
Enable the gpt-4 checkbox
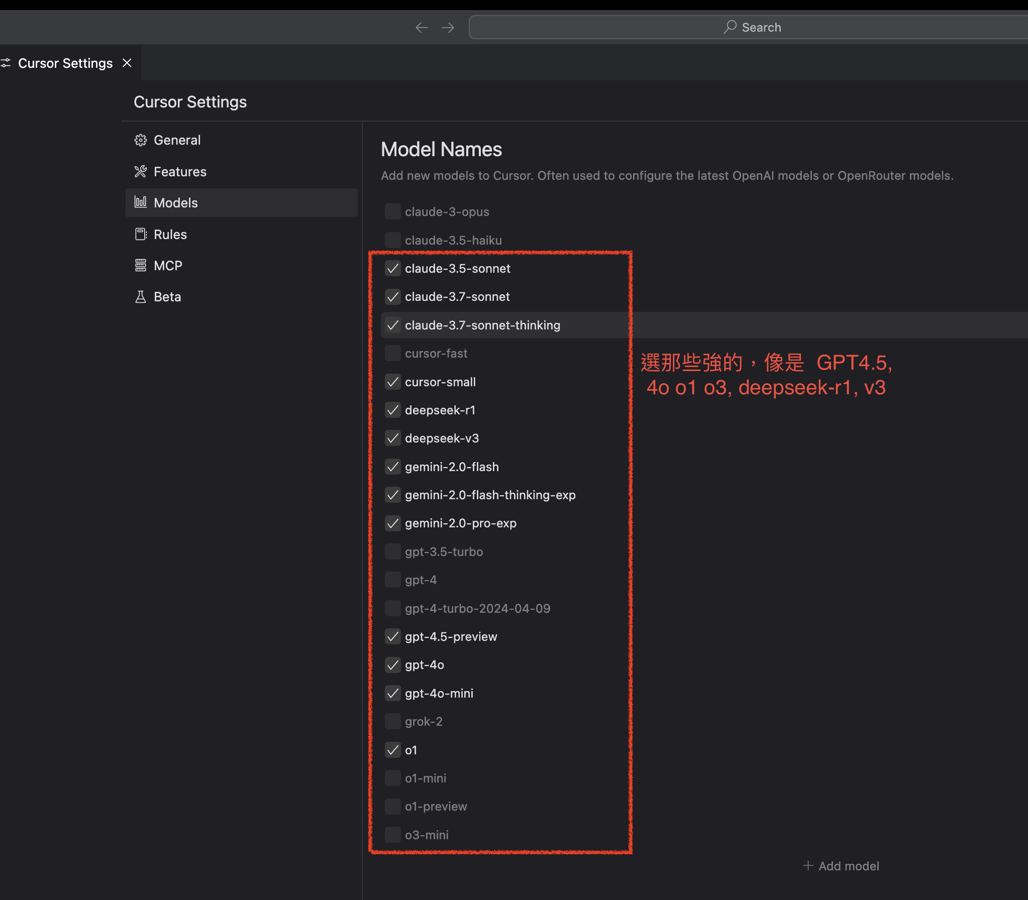click(393, 580)
